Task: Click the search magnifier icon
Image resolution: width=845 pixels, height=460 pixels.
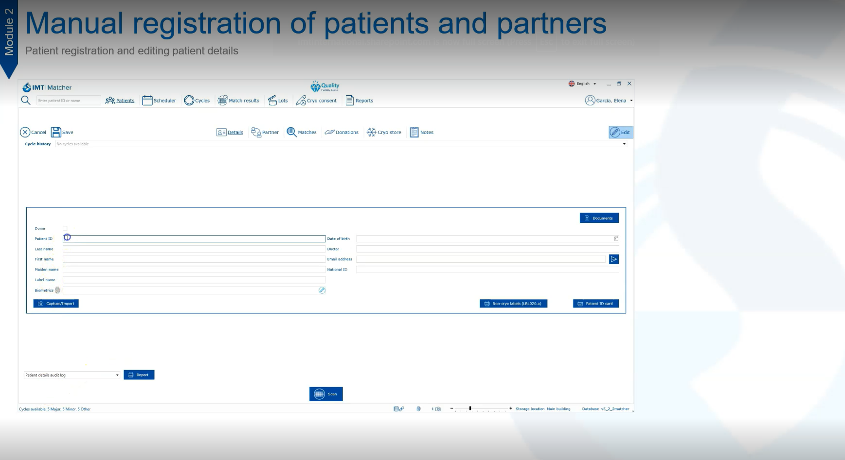Action: [x=25, y=100]
